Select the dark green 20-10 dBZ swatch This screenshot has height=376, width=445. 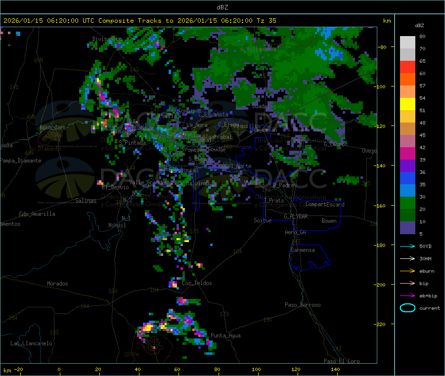click(407, 215)
